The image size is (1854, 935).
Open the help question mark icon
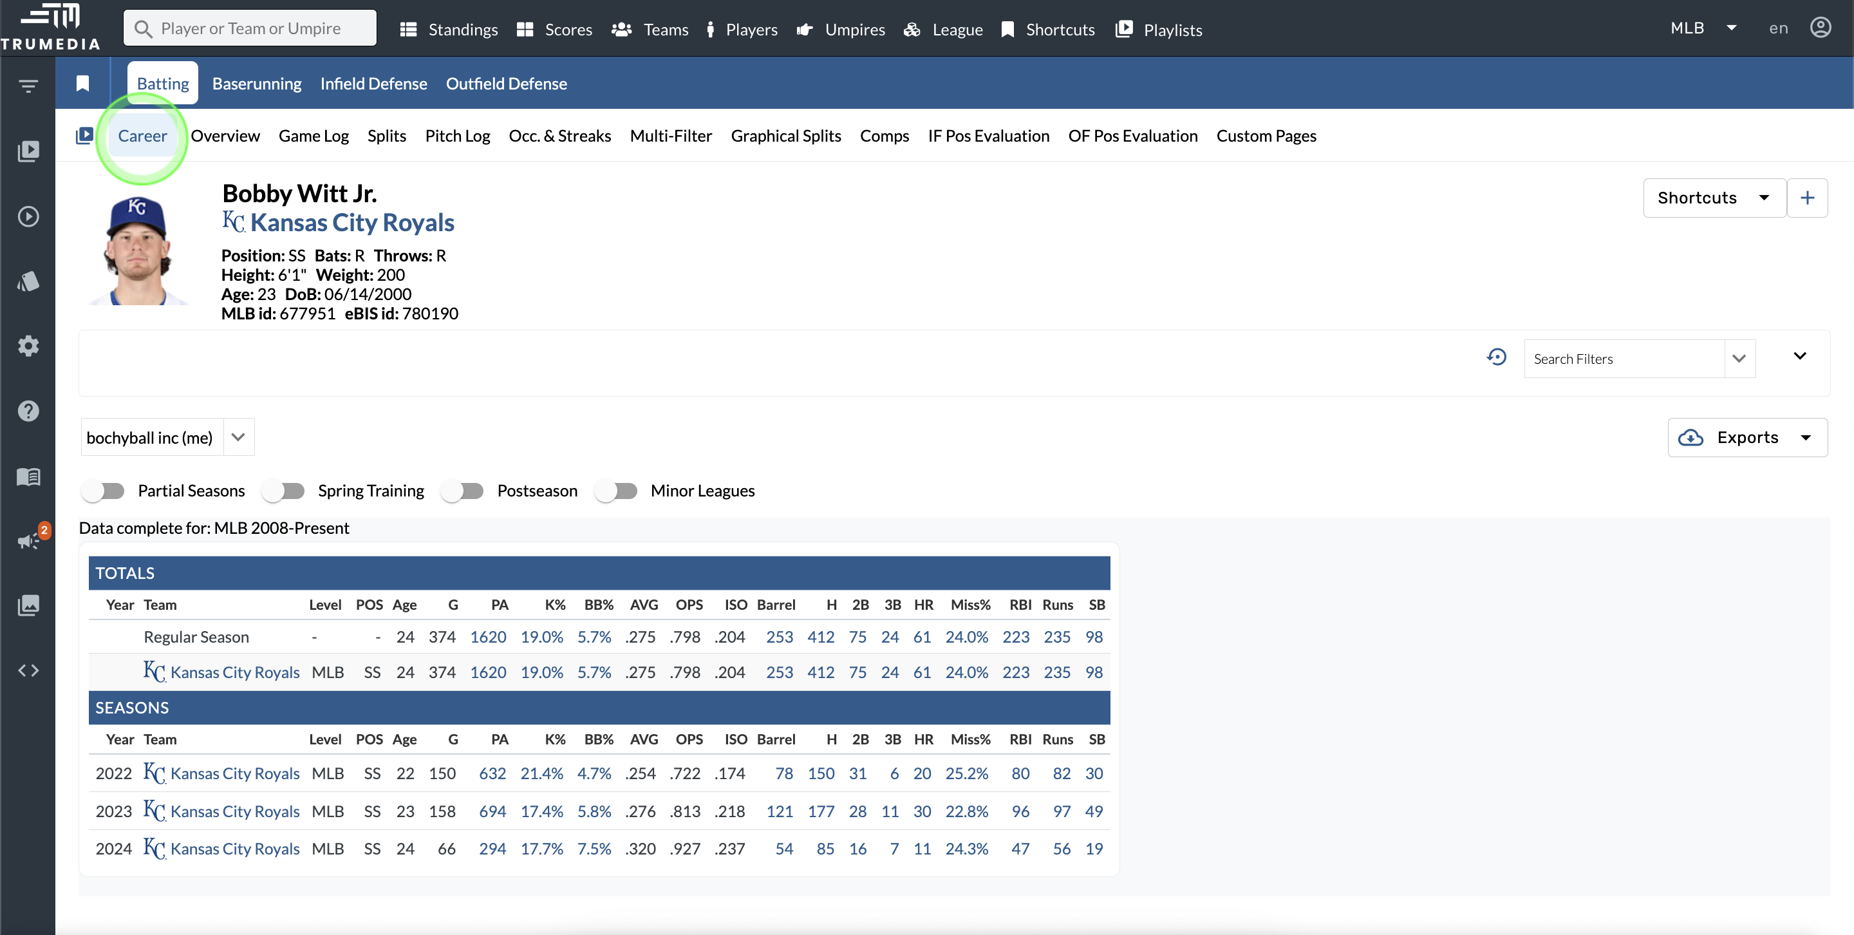pyautogui.click(x=28, y=411)
